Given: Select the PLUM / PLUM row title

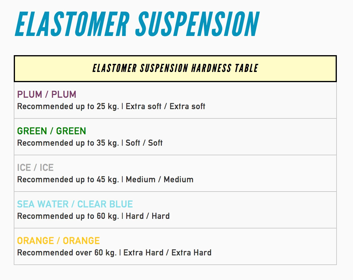Looking at the screenshot, I should [x=47, y=94].
